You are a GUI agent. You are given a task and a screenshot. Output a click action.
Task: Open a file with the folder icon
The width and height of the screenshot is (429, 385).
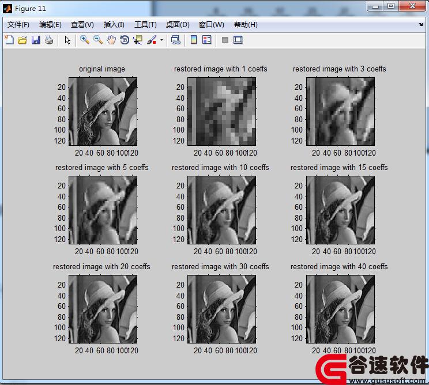pos(22,40)
